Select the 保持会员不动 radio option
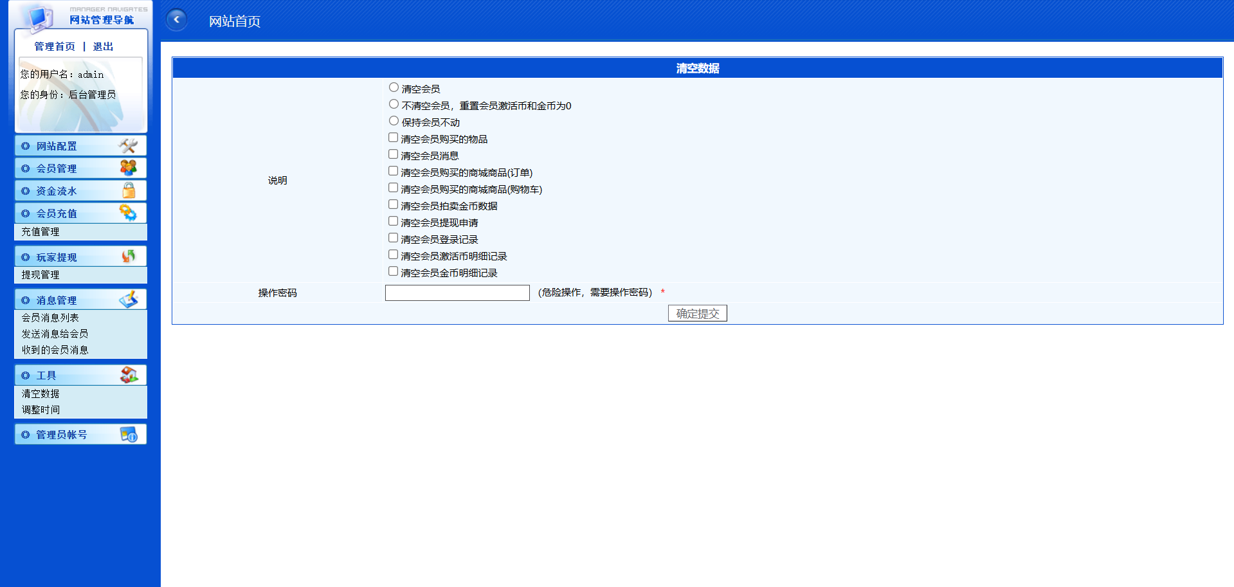Viewport: 1234px width, 587px height. [394, 121]
